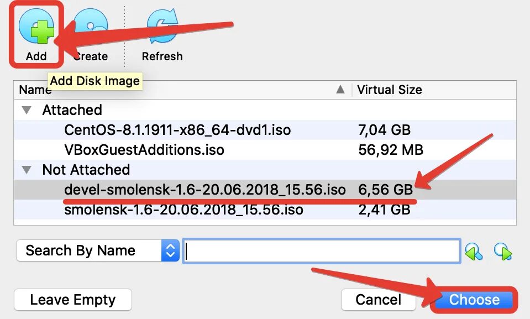The height and width of the screenshot is (319, 530).
Task: Sort list by Virtual Size column header
Action: 390,90
